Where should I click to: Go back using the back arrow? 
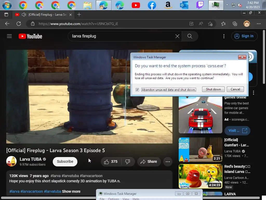(x=7, y=24)
